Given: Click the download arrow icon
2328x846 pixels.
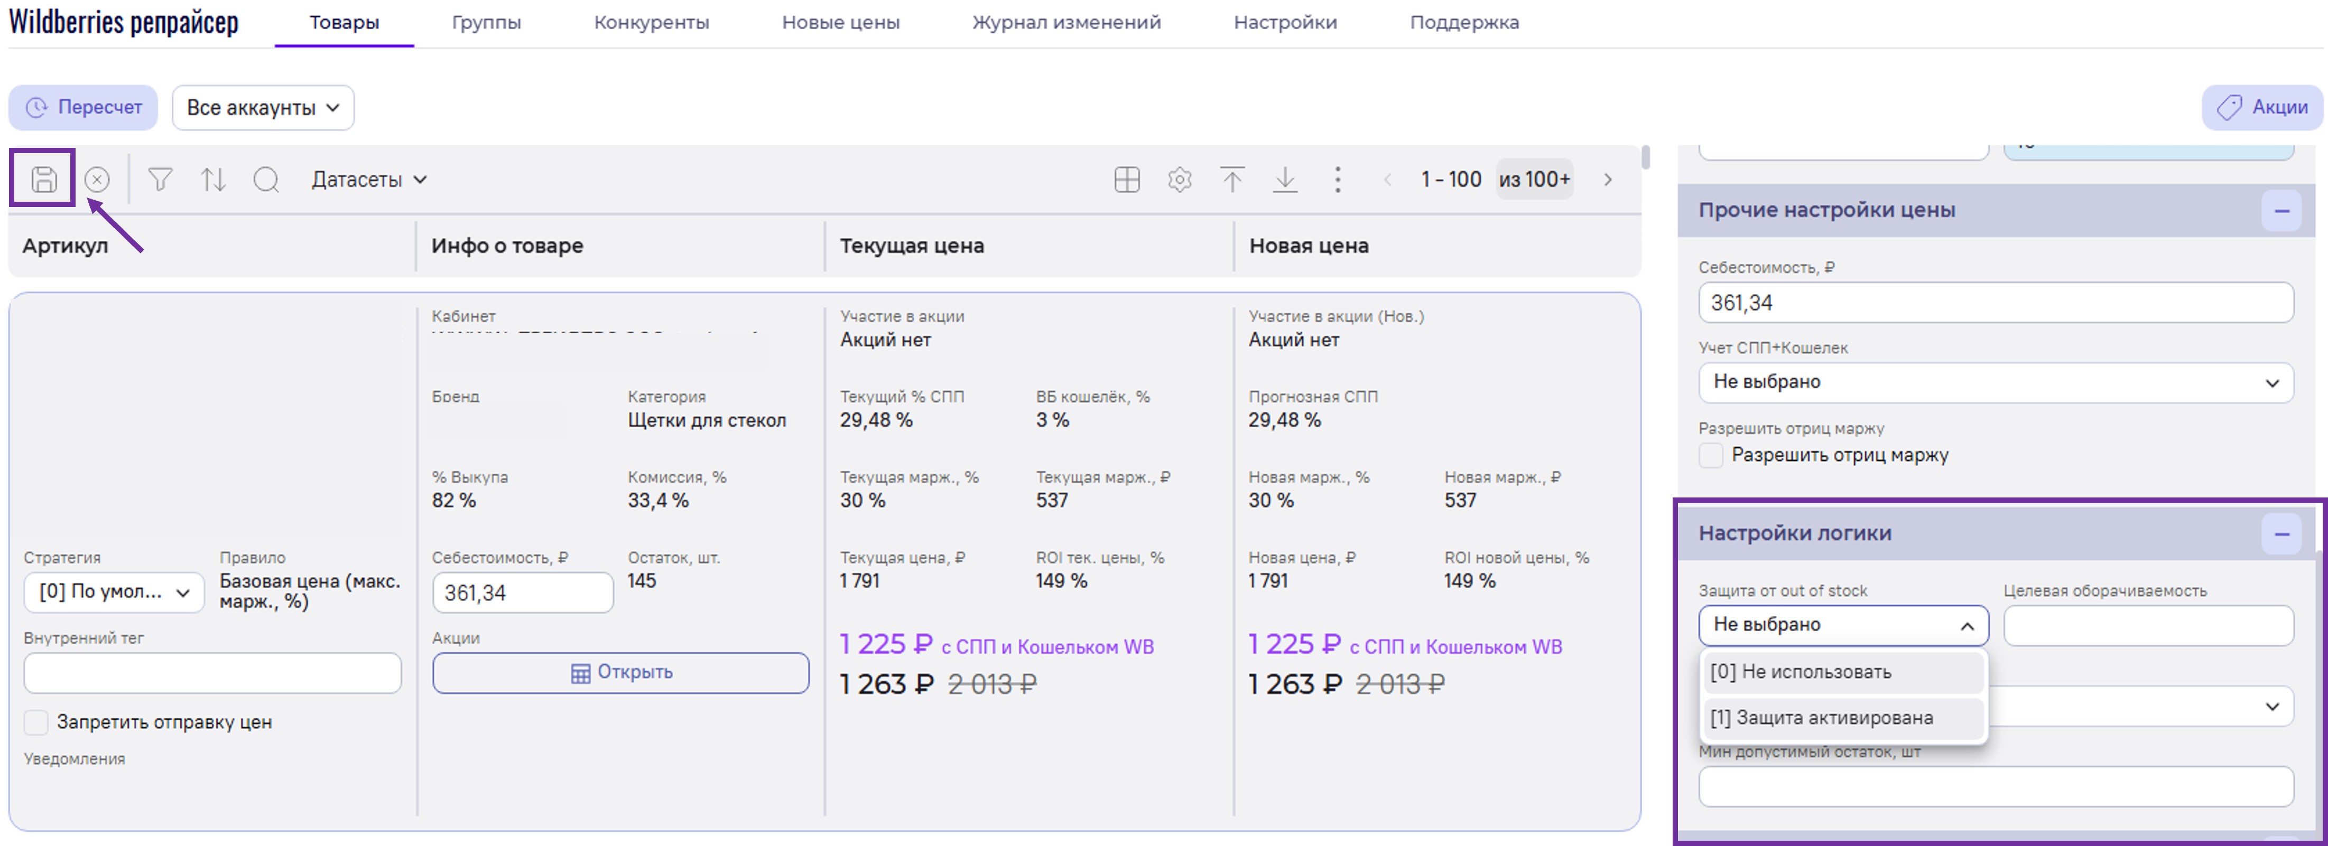Looking at the screenshot, I should (1284, 180).
